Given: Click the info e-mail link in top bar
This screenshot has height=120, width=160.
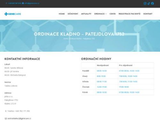Looking at the screenshot, I should [32, 3].
